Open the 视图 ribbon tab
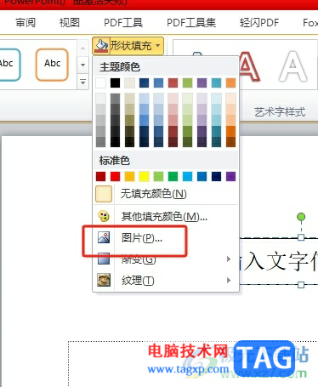 click(70, 23)
